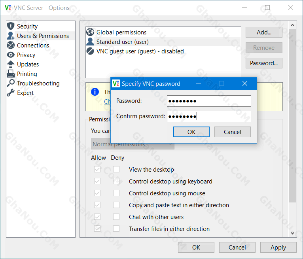Minimize the Specify VNC password dialog
303x259 pixels.
pyautogui.click(x=199, y=83)
